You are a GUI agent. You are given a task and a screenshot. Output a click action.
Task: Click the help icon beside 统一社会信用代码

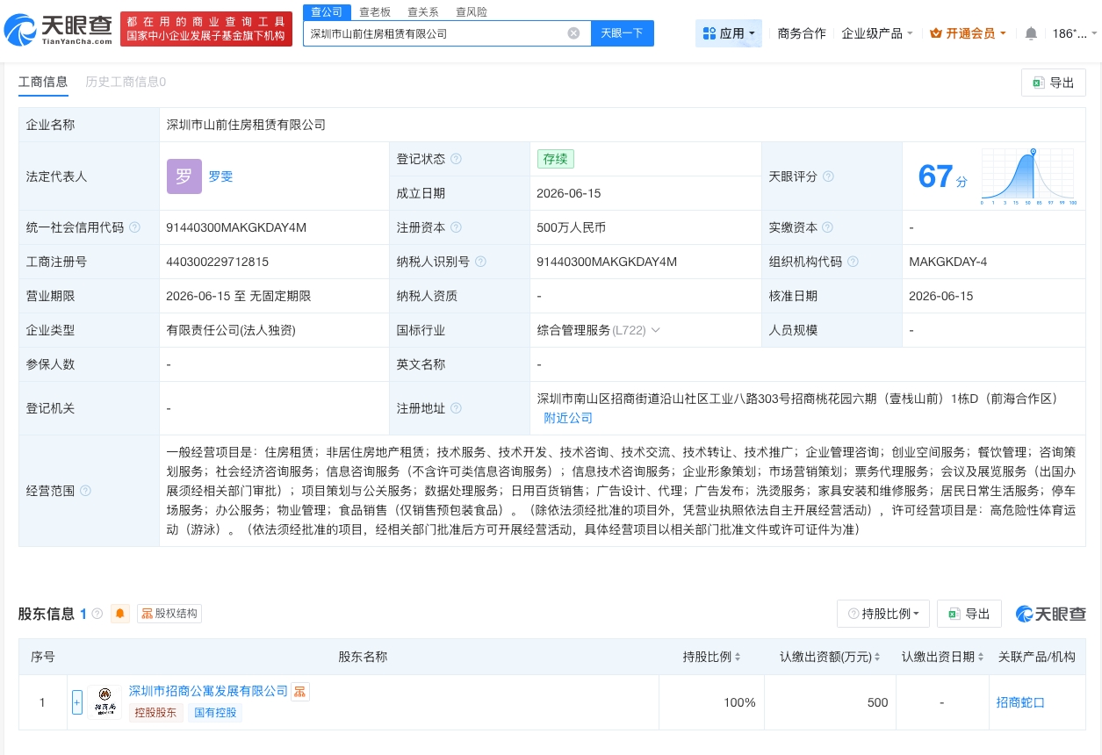[134, 227]
